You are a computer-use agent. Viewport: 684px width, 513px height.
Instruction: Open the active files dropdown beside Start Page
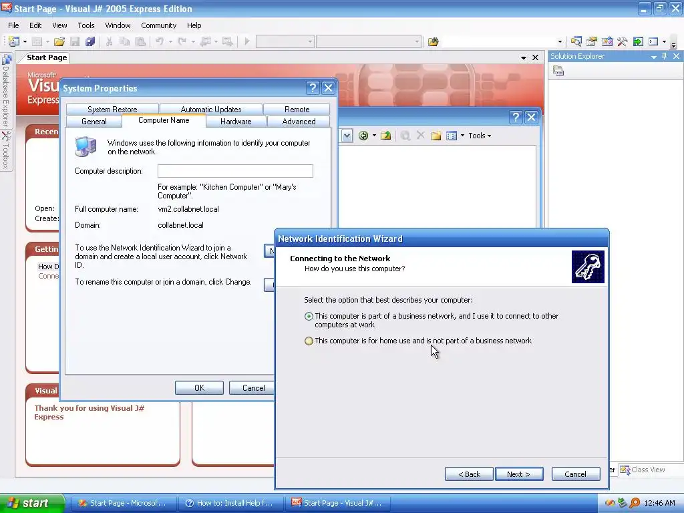[524, 58]
